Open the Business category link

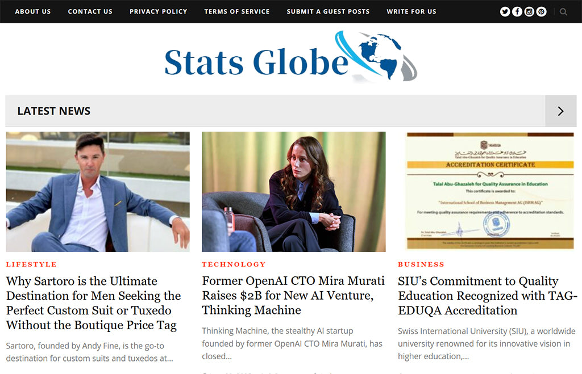(421, 264)
